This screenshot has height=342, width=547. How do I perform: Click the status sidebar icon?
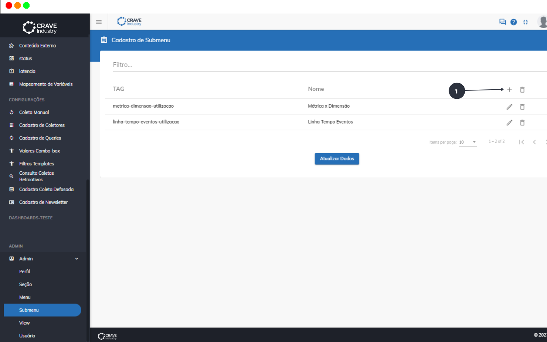(x=11, y=59)
